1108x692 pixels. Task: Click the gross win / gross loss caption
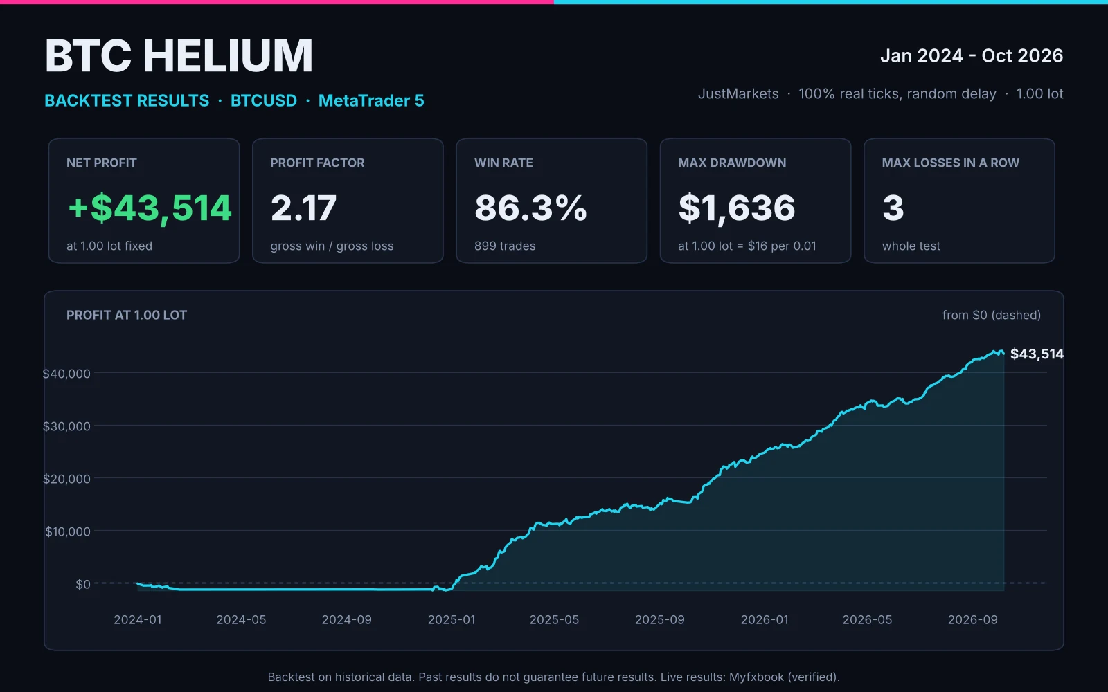(332, 246)
